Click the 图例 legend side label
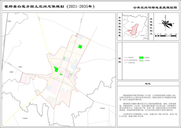The height and width of the screenshot is (128, 181). pos(120,60)
